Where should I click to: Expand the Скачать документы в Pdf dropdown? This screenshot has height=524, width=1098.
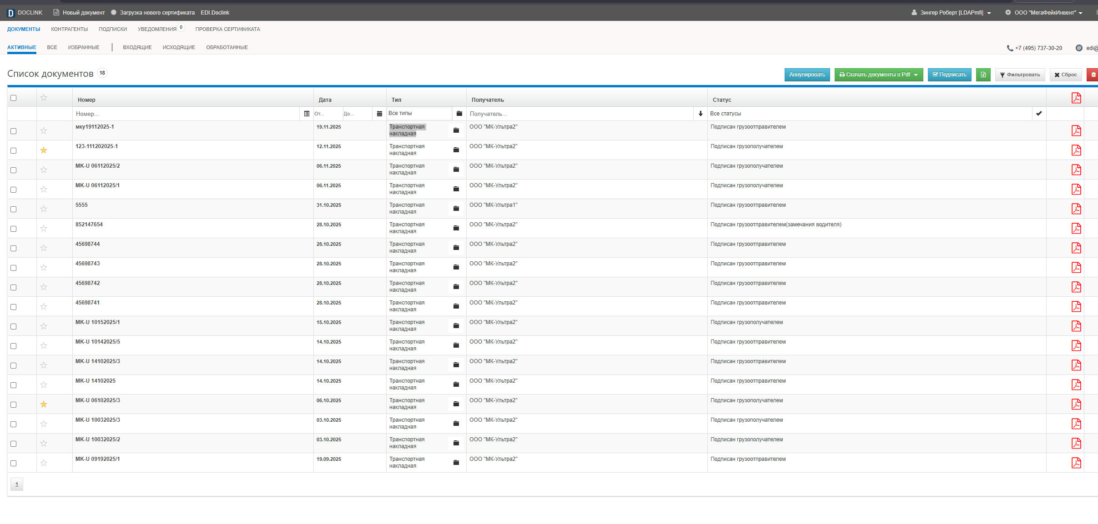point(916,75)
